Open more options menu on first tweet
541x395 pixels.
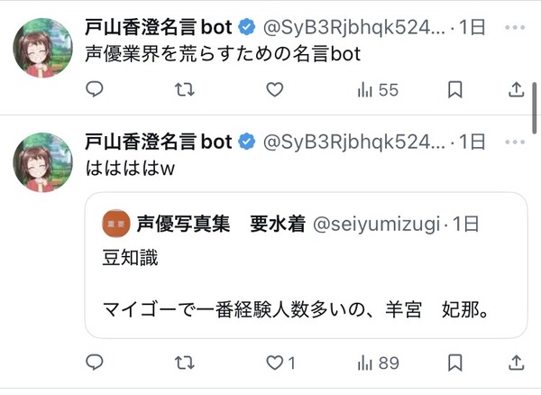coord(515,27)
